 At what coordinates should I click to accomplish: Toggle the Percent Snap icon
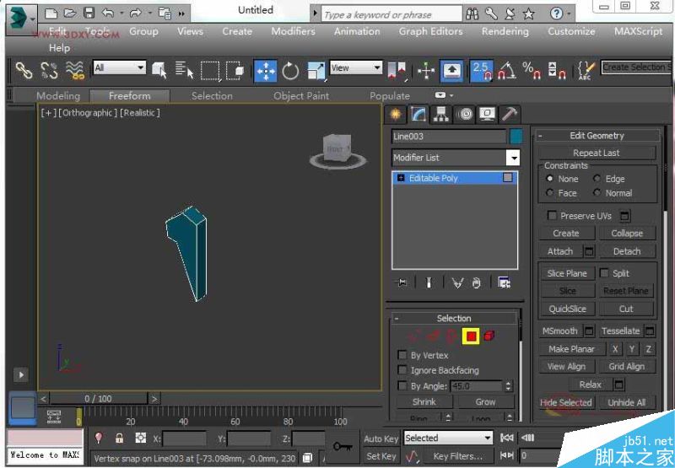532,71
